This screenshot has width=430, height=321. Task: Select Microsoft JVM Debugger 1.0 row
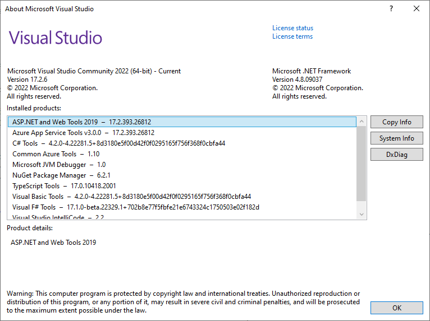[x=182, y=165]
